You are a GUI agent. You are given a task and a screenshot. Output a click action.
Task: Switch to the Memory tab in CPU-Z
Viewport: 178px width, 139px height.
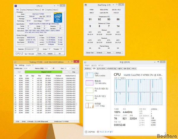pos(37,10)
